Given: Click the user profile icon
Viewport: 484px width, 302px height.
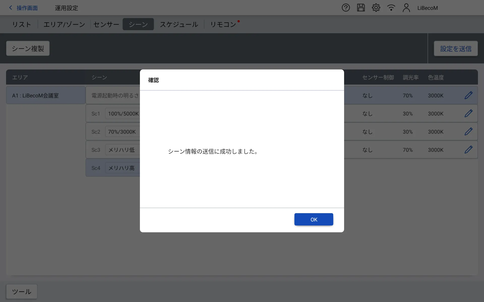Looking at the screenshot, I should pyautogui.click(x=406, y=8).
